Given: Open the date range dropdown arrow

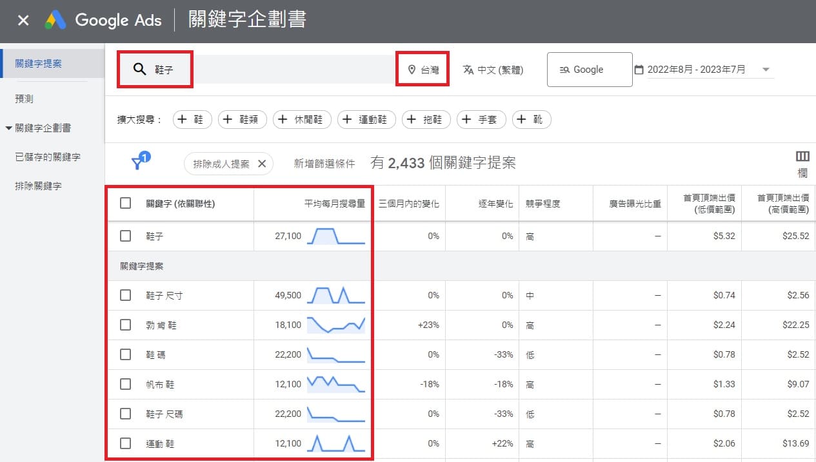Looking at the screenshot, I should (x=766, y=70).
